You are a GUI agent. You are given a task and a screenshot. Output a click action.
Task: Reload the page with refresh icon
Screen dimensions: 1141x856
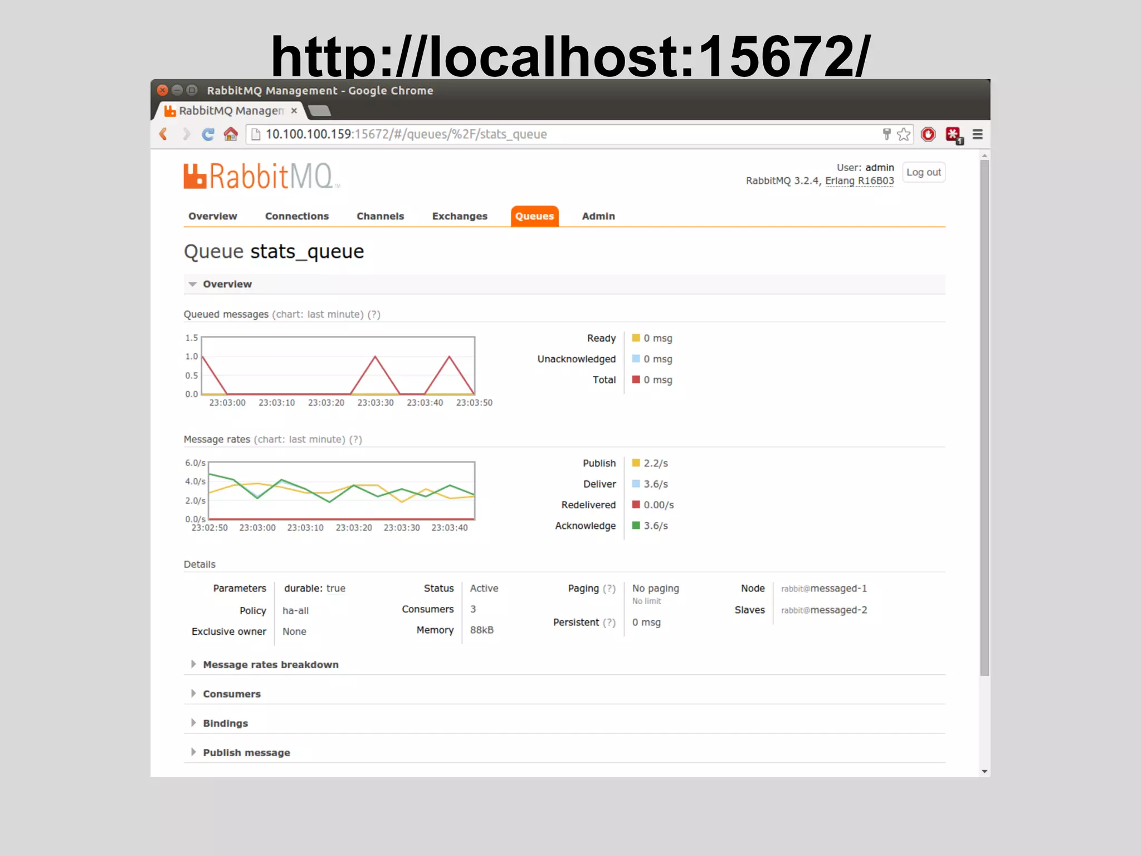208,134
